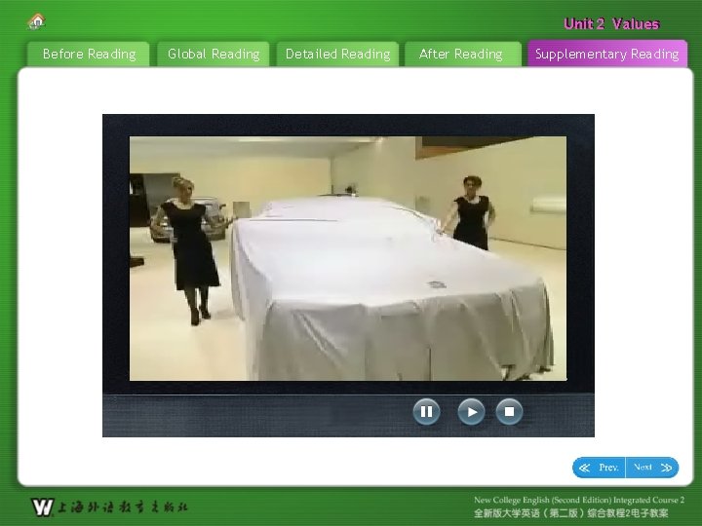Click the video player control bar
The height and width of the screenshot is (526, 702).
tap(348, 415)
